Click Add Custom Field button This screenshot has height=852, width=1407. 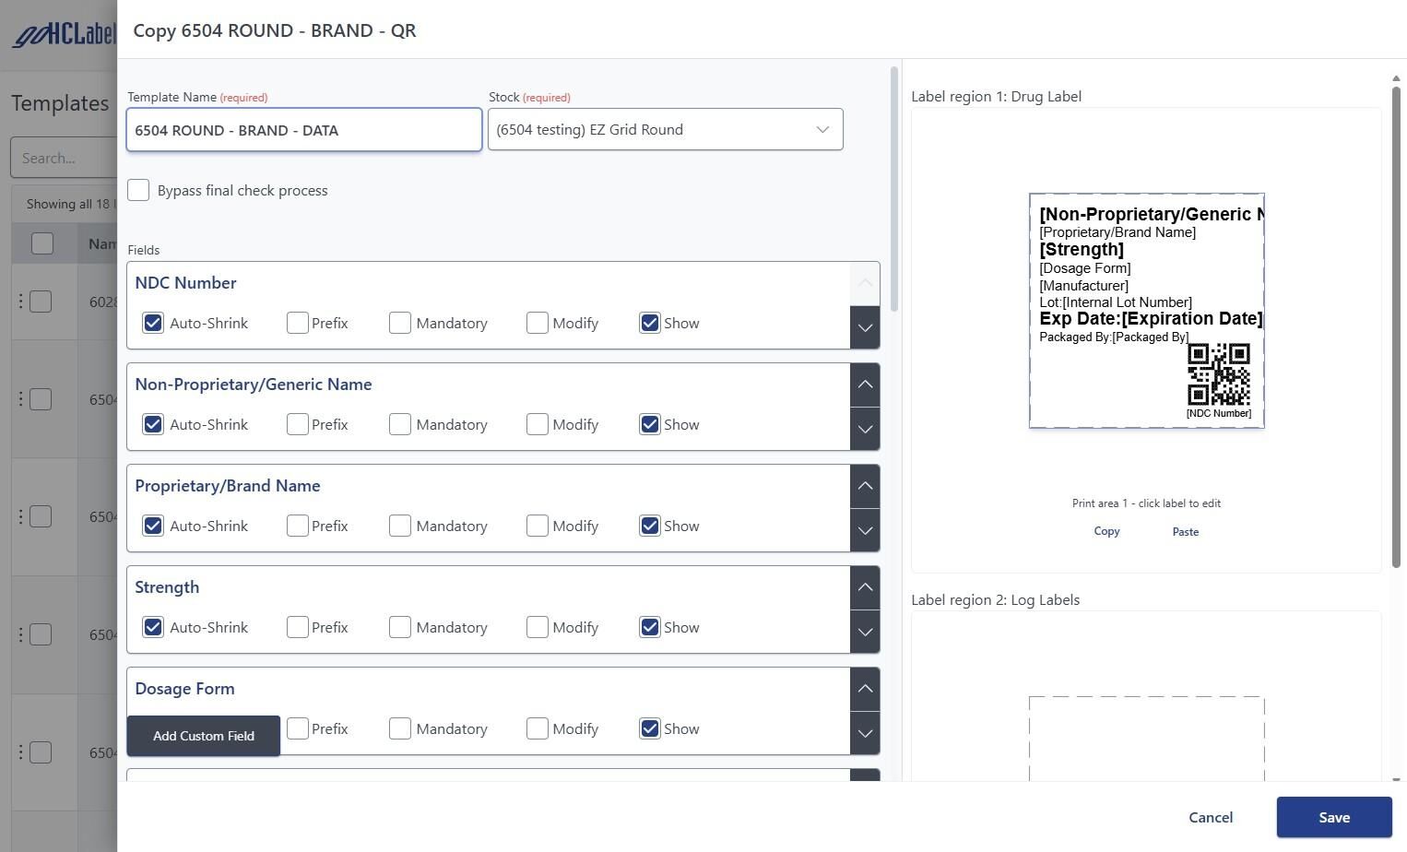[204, 736]
